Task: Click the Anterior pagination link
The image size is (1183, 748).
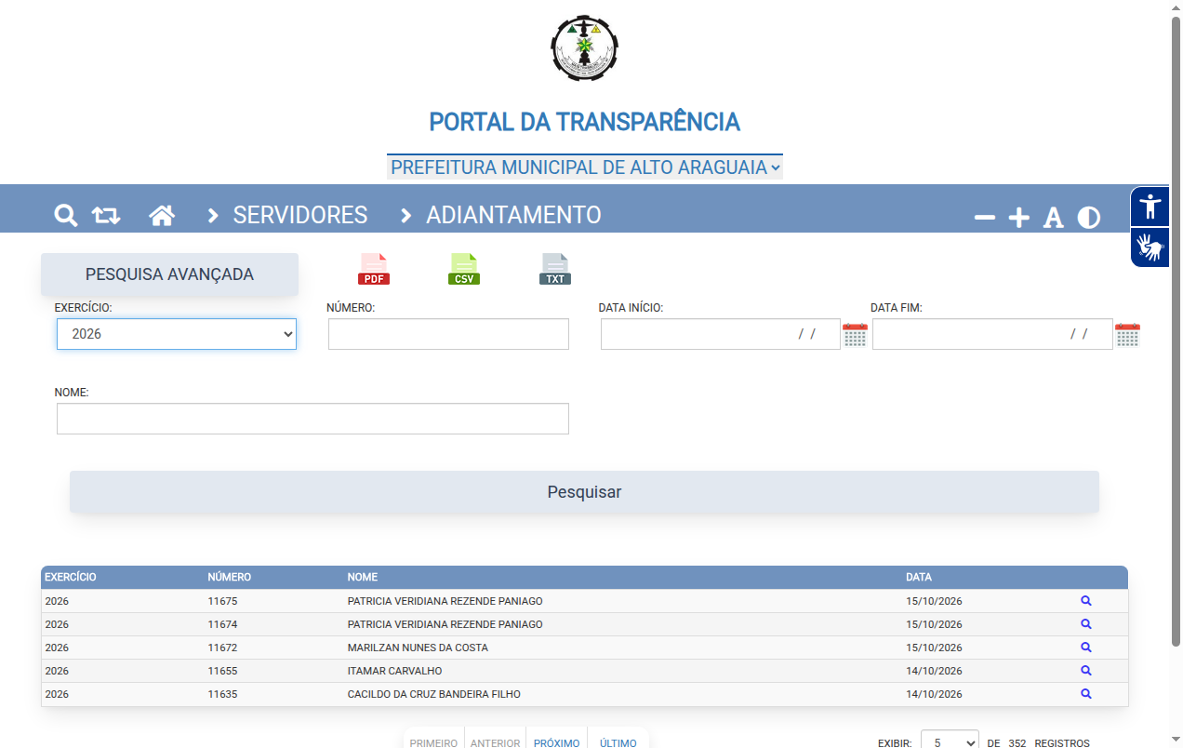Action: [x=496, y=742]
